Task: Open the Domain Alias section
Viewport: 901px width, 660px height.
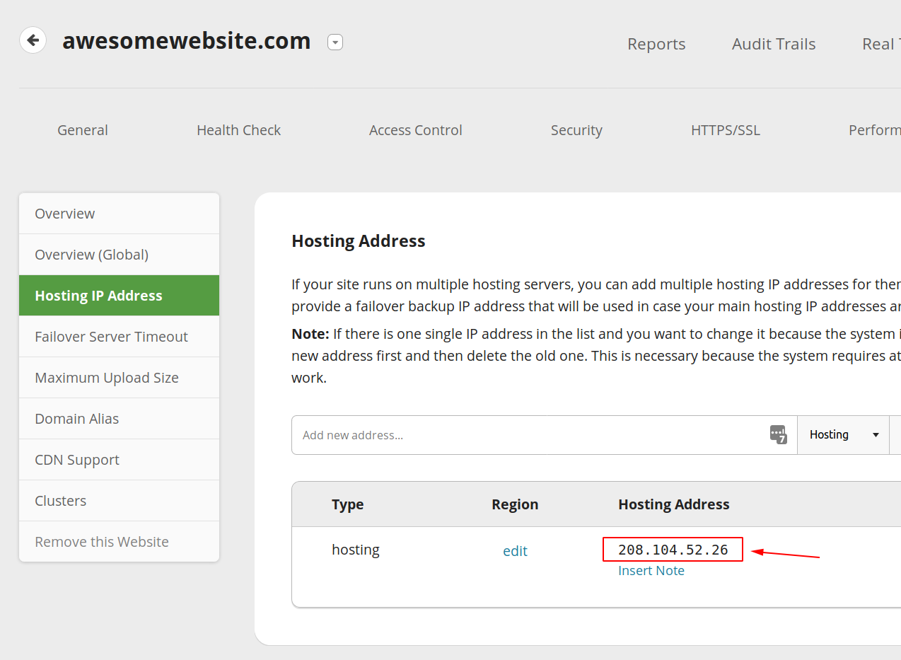Action: coord(77,419)
